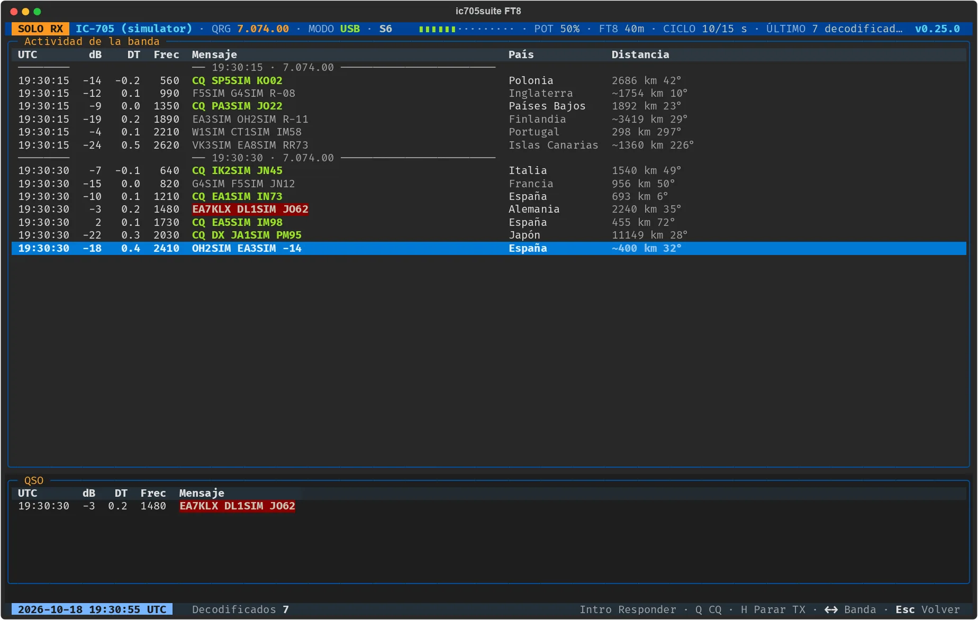Click the left-right arrows Banda icon
This screenshot has height=620, width=978.
tap(831, 609)
